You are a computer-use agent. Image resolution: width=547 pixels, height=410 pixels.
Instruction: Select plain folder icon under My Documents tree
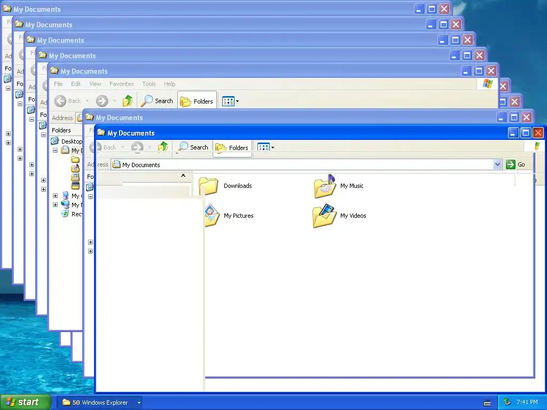[75, 159]
